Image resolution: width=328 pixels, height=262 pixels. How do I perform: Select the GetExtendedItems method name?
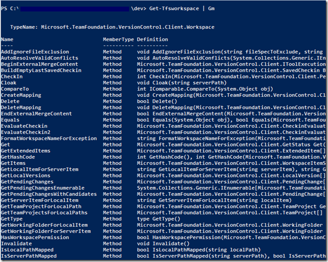25,150
